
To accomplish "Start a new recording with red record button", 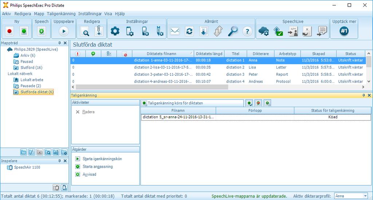I will click(9, 31).
